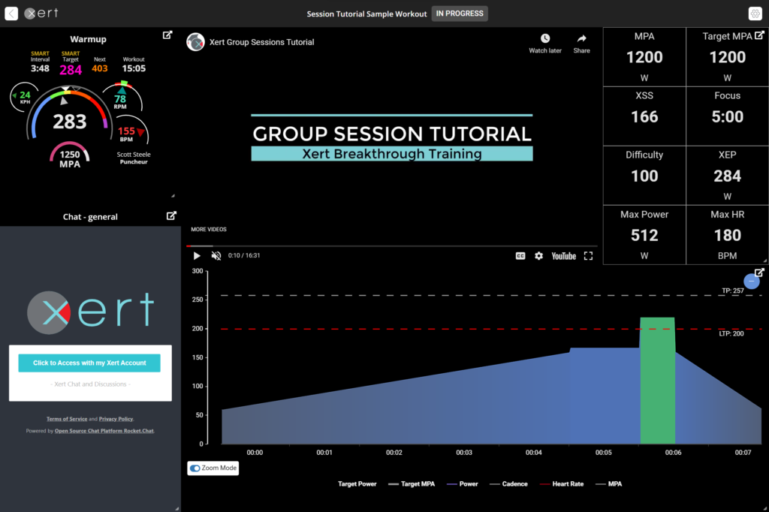This screenshot has height=512, width=769.
Task: Click the rider name 'Scott Steele'
Action: click(x=134, y=155)
